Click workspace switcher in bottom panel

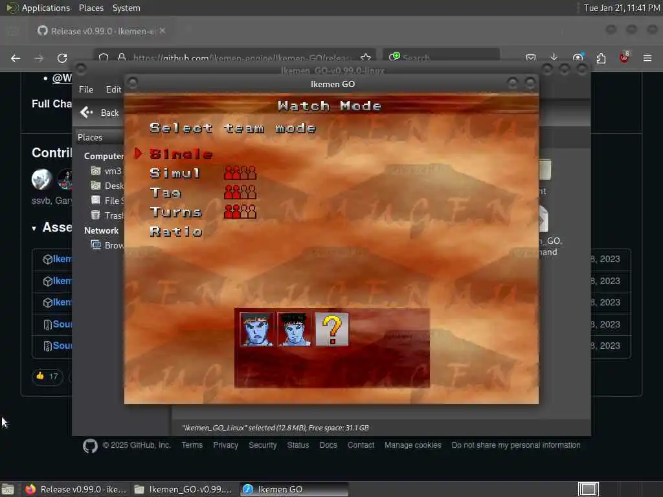click(x=588, y=489)
